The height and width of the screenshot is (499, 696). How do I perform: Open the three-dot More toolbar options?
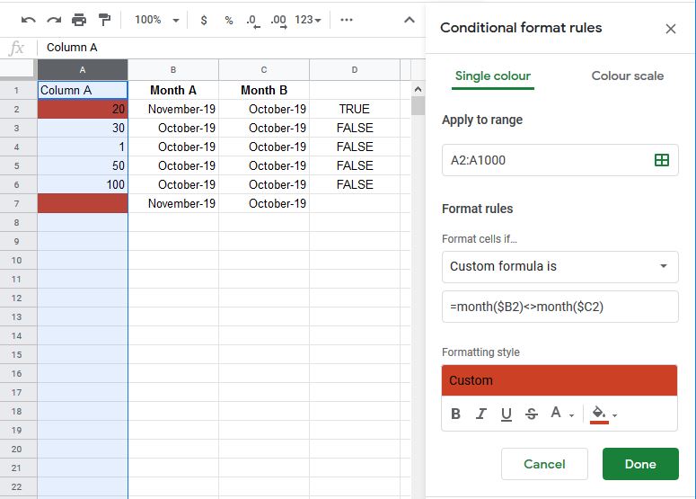(x=347, y=20)
